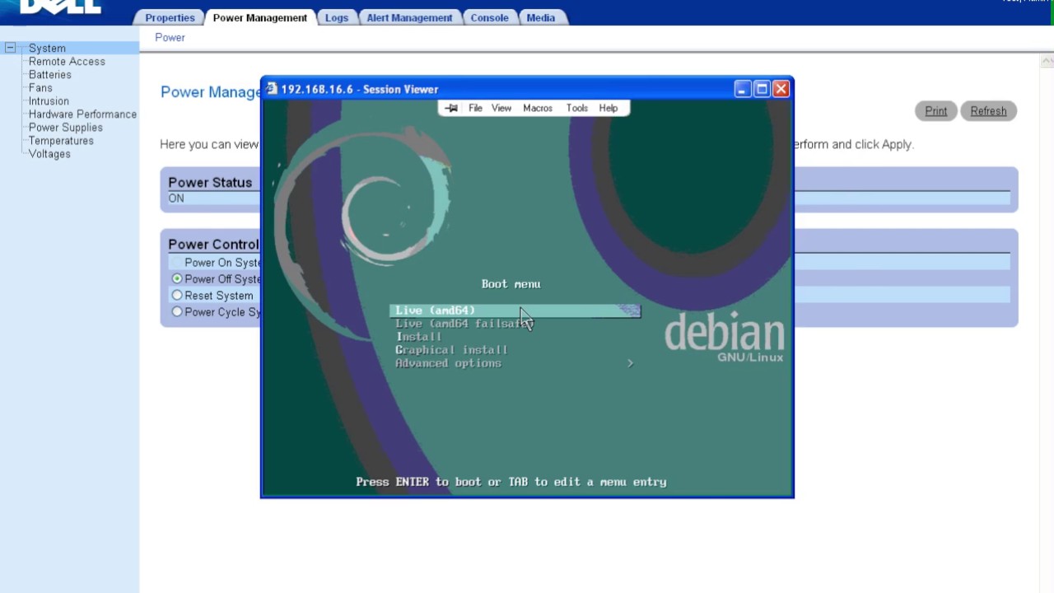Minimize the Session Viewer window
The height and width of the screenshot is (593, 1054).
click(743, 89)
